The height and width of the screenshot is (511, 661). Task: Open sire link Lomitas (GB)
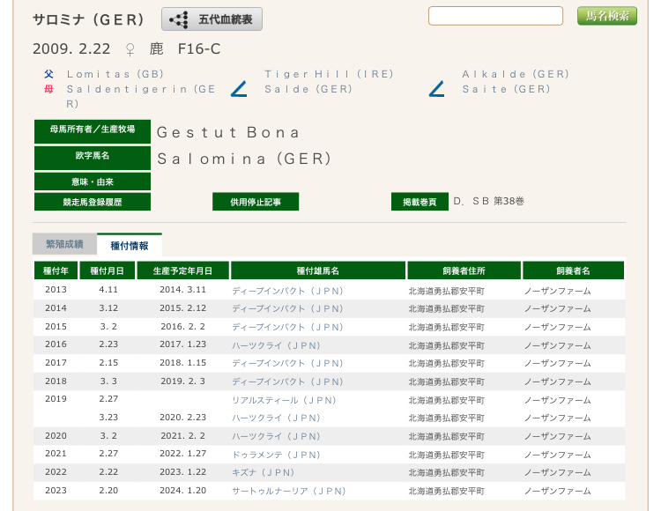pos(115,74)
